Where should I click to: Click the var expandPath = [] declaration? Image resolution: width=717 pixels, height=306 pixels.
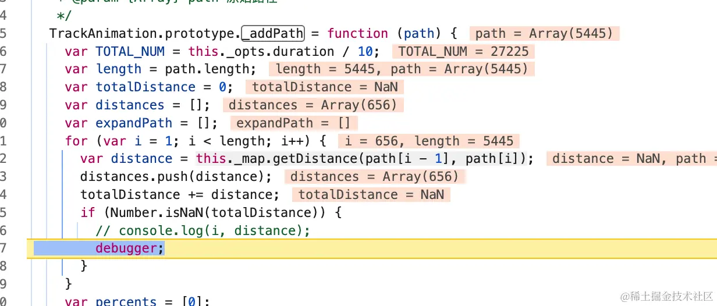(x=142, y=123)
